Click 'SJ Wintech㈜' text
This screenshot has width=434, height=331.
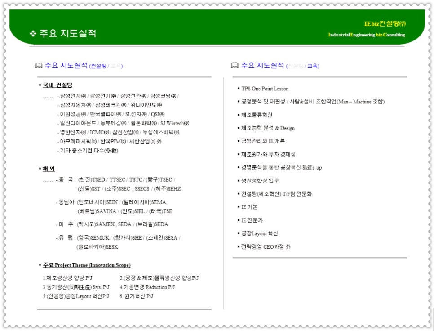175,123
